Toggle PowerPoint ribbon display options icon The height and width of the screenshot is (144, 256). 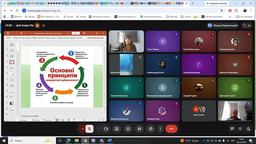[84, 33]
